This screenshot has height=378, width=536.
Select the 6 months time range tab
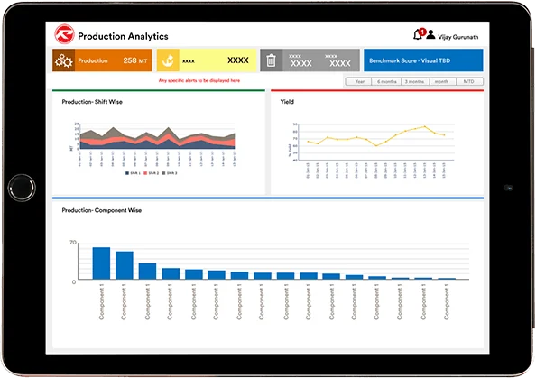coord(386,82)
